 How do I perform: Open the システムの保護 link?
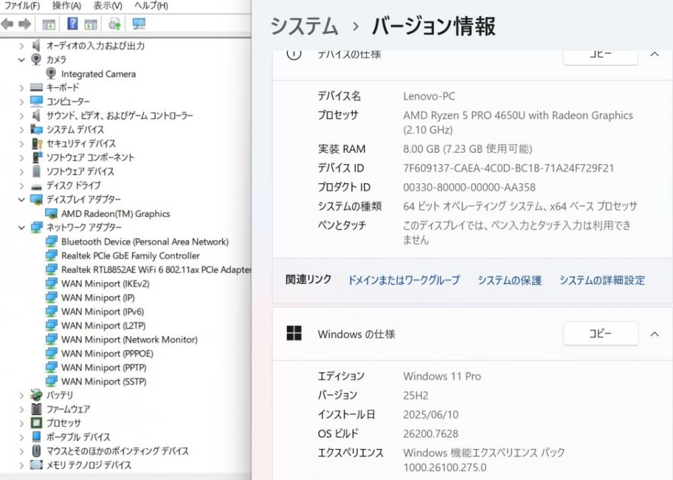pos(509,280)
